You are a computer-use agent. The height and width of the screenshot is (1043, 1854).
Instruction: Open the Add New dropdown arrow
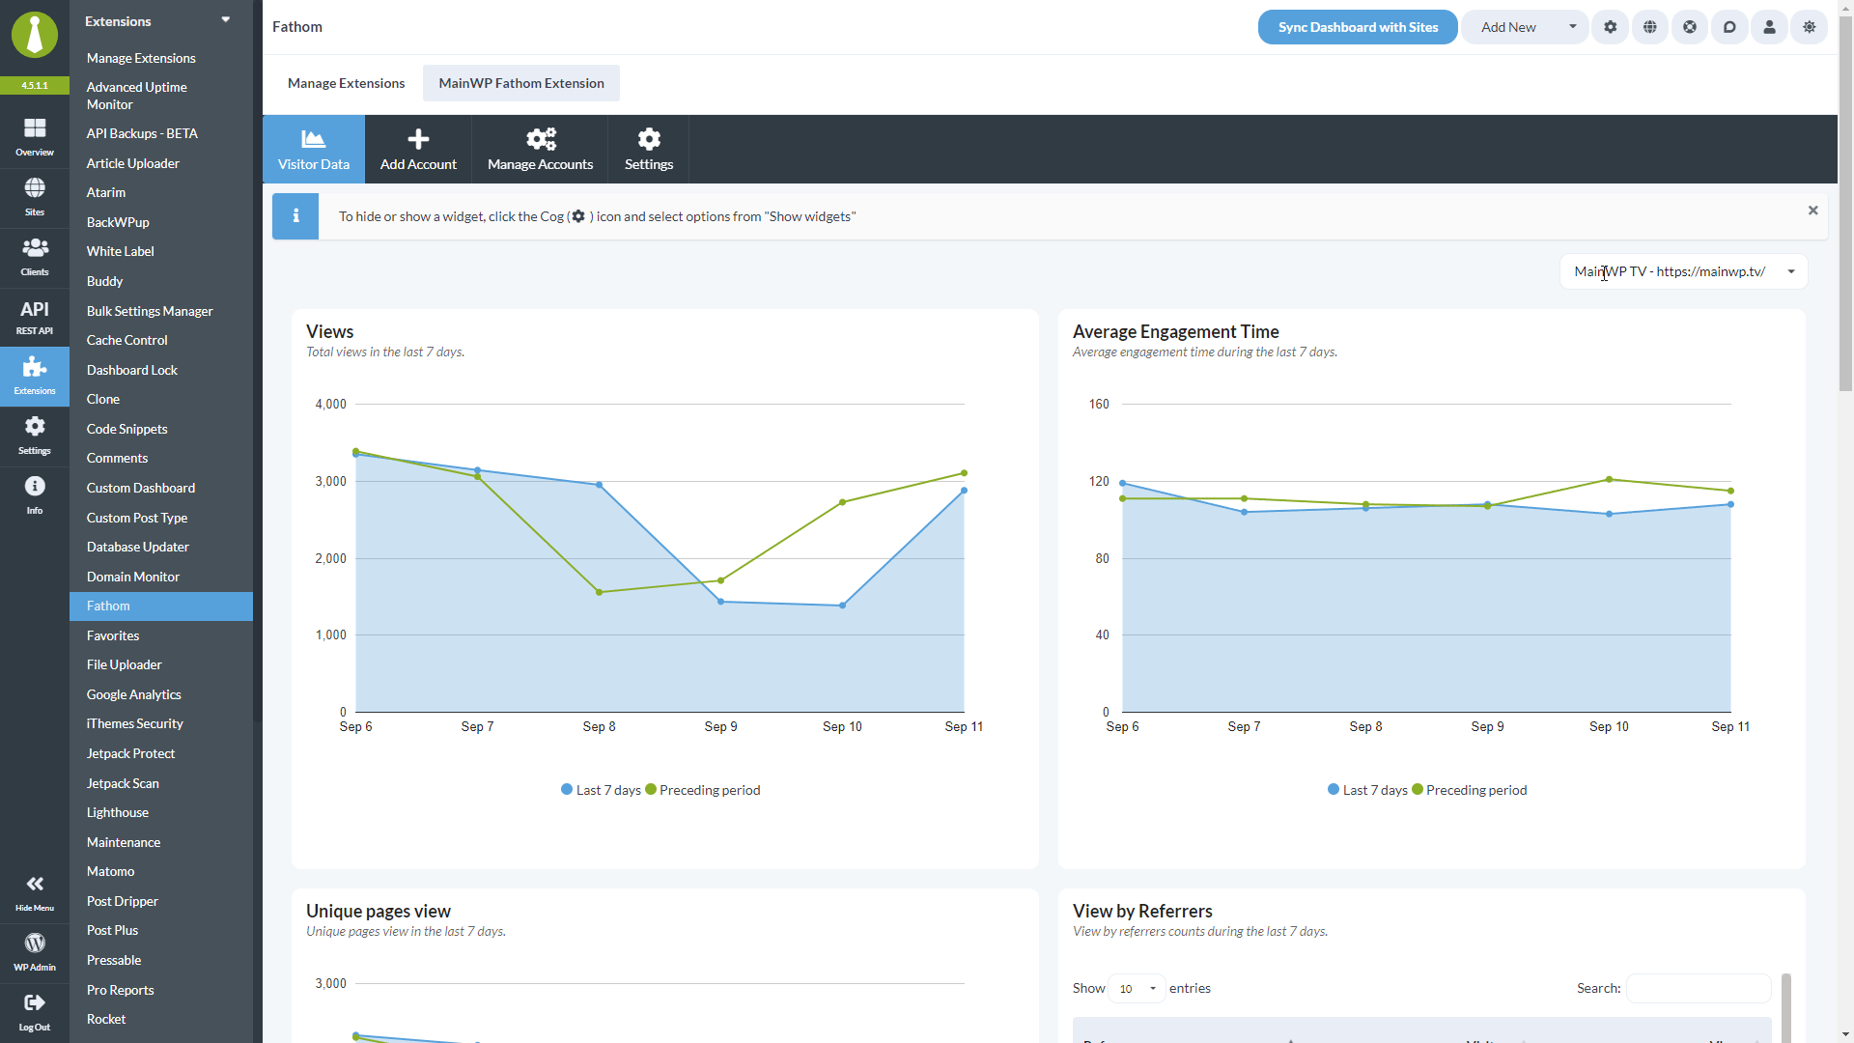click(x=1573, y=27)
